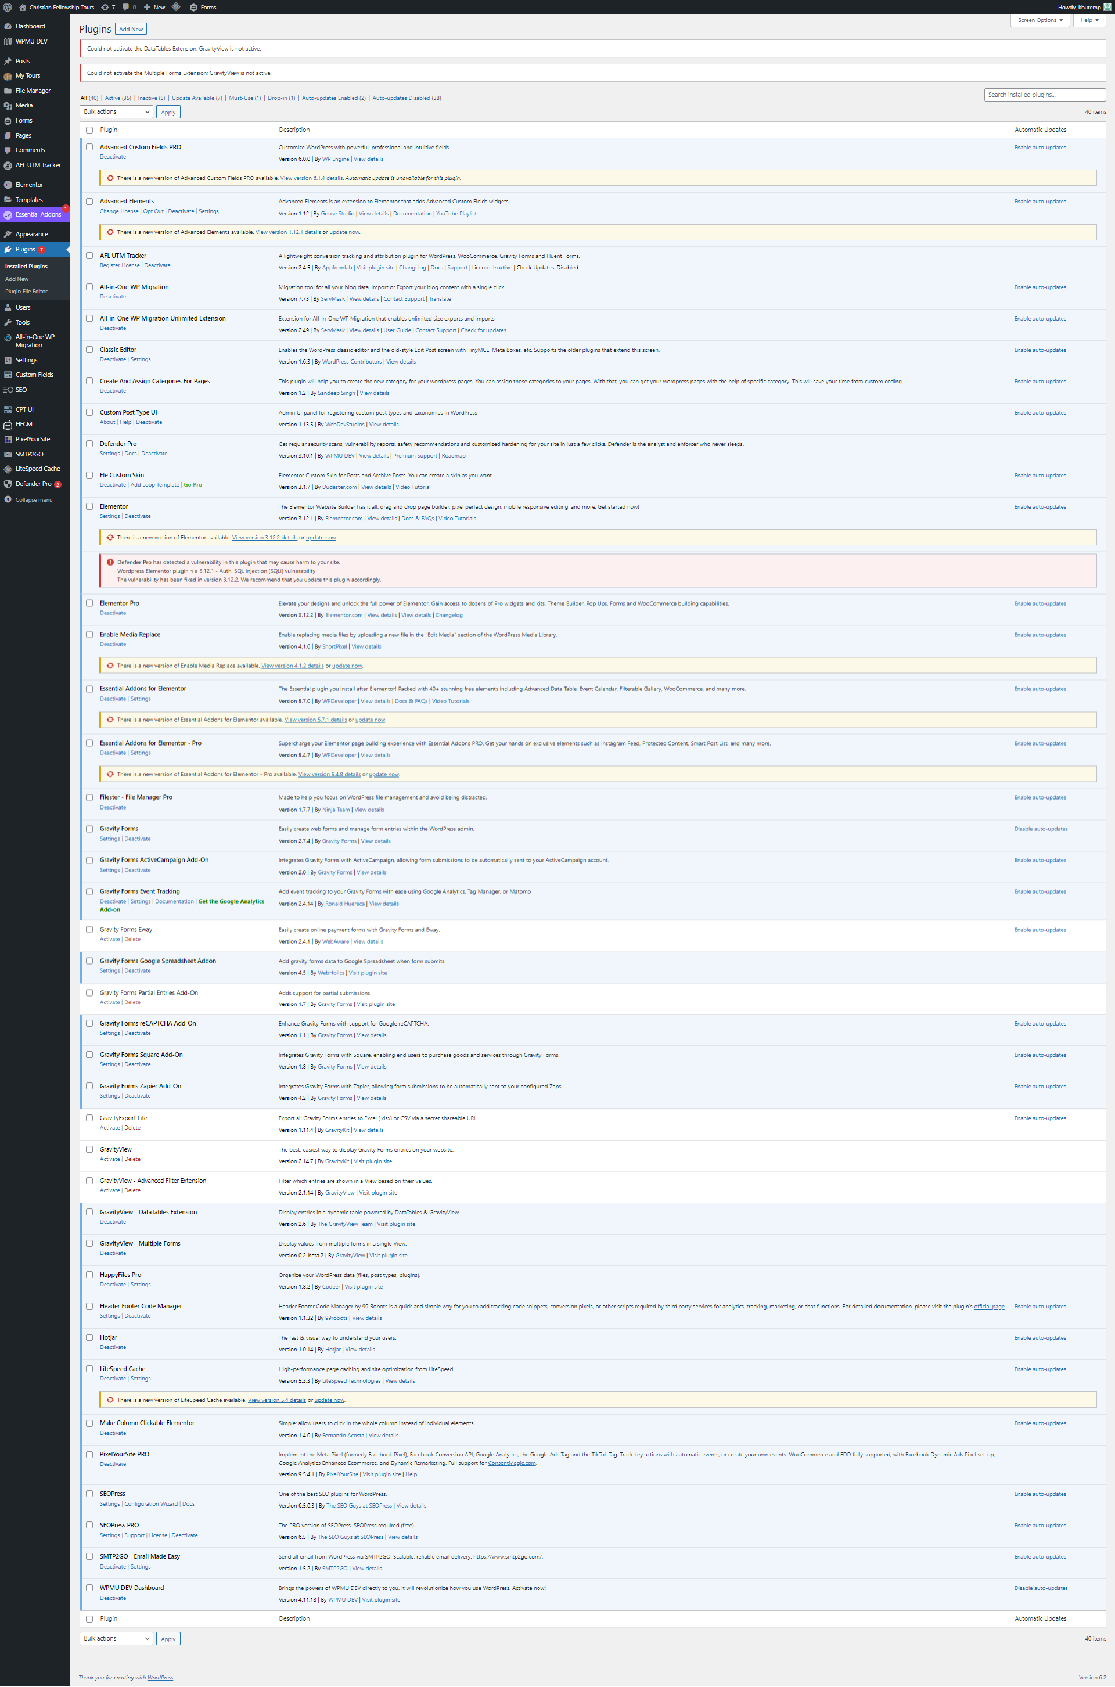Open the Plugin File Editor submenu

tap(26, 292)
